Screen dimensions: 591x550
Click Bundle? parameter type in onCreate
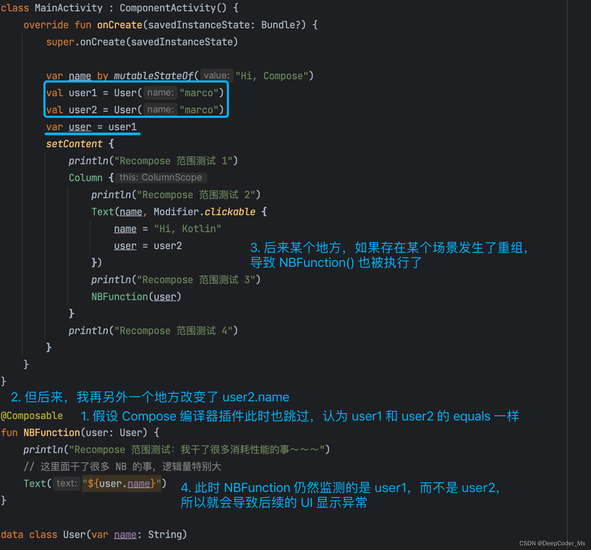click(x=281, y=25)
